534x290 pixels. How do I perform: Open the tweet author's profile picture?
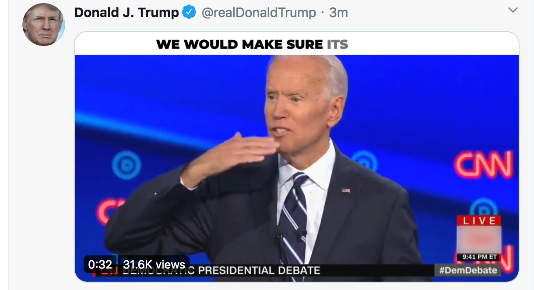tap(44, 25)
